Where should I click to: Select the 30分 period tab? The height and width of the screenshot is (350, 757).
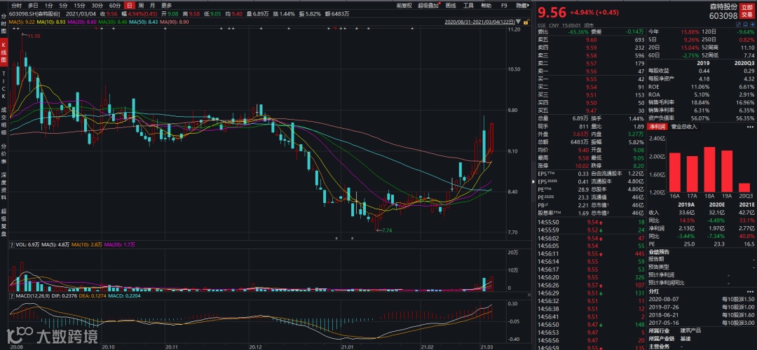[x=97, y=6]
